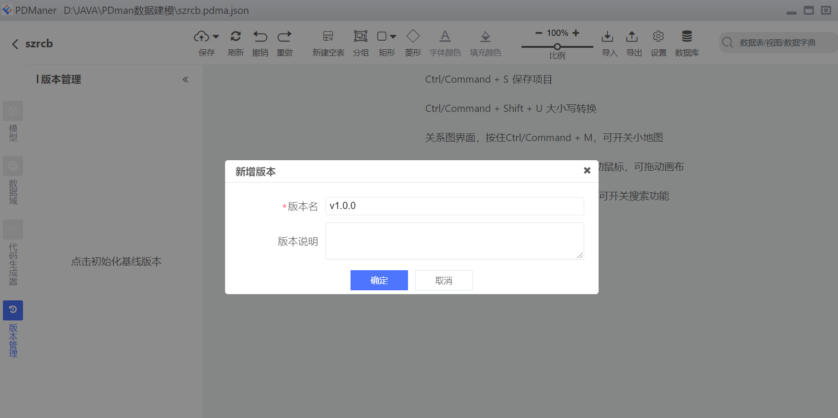
Task: Open the save options dropdown arrow
Action: click(x=216, y=37)
